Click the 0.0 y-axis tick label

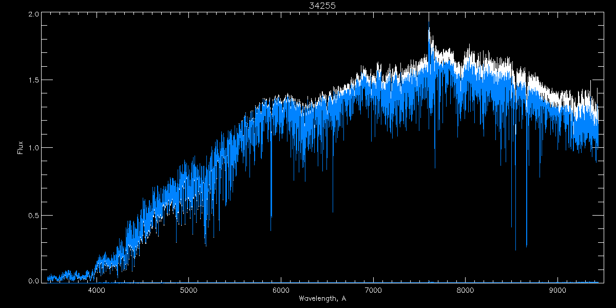(33, 281)
